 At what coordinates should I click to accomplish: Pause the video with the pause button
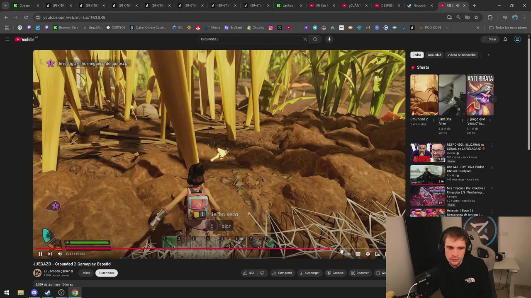[x=40, y=254]
